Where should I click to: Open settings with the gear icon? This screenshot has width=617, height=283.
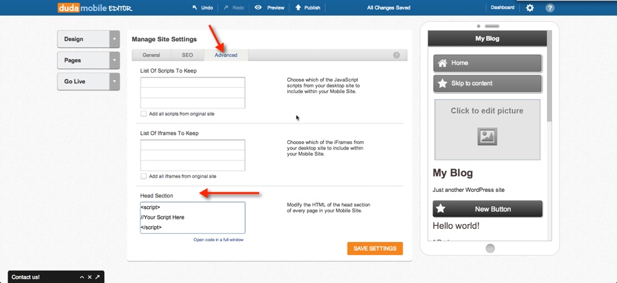pos(530,8)
